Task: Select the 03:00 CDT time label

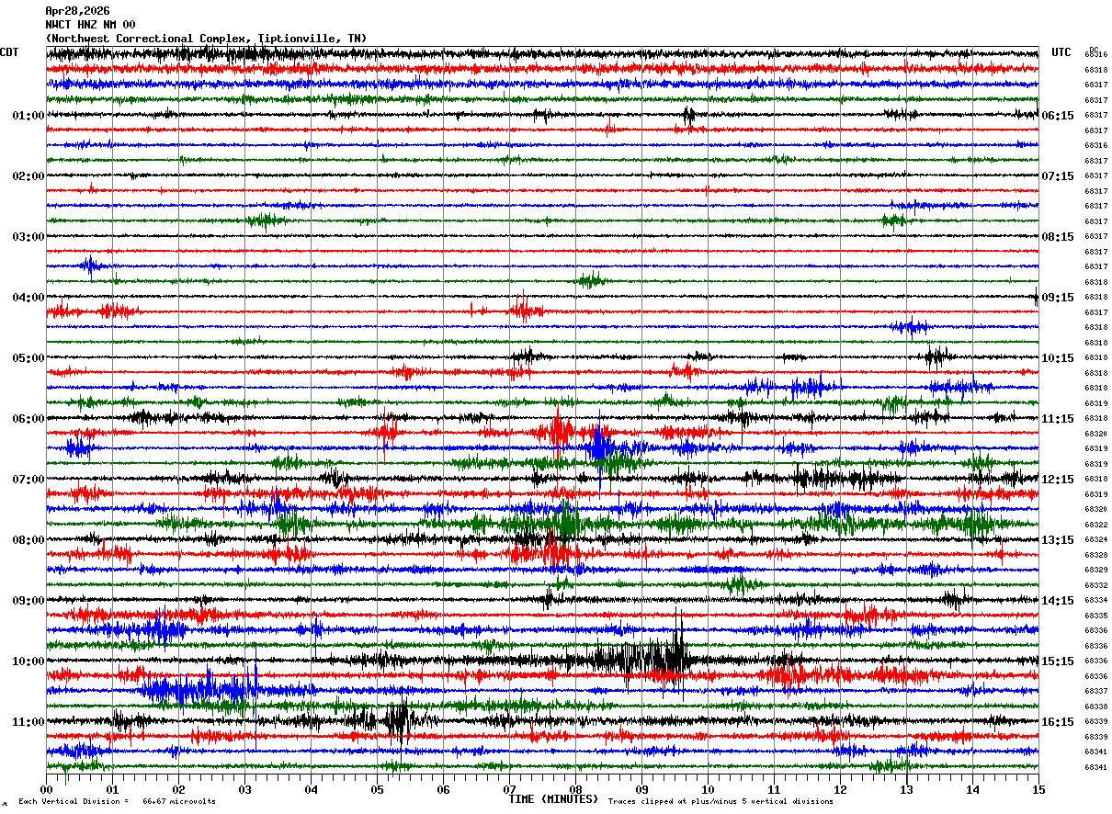Action: coord(28,237)
